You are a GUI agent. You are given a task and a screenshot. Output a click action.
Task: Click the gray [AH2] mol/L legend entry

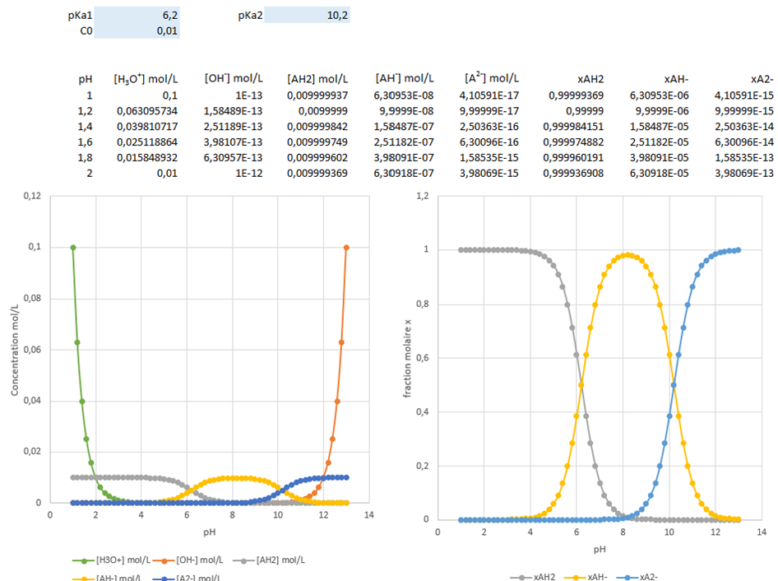271,560
